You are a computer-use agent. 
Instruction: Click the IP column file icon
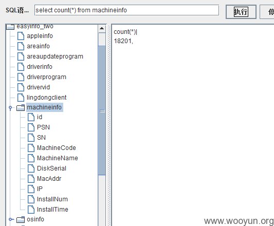tap(31, 189)
